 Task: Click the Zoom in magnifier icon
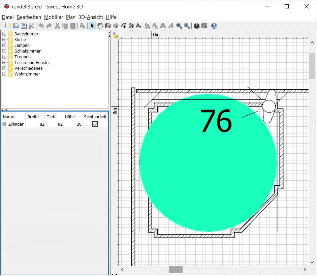coord(179,26)
